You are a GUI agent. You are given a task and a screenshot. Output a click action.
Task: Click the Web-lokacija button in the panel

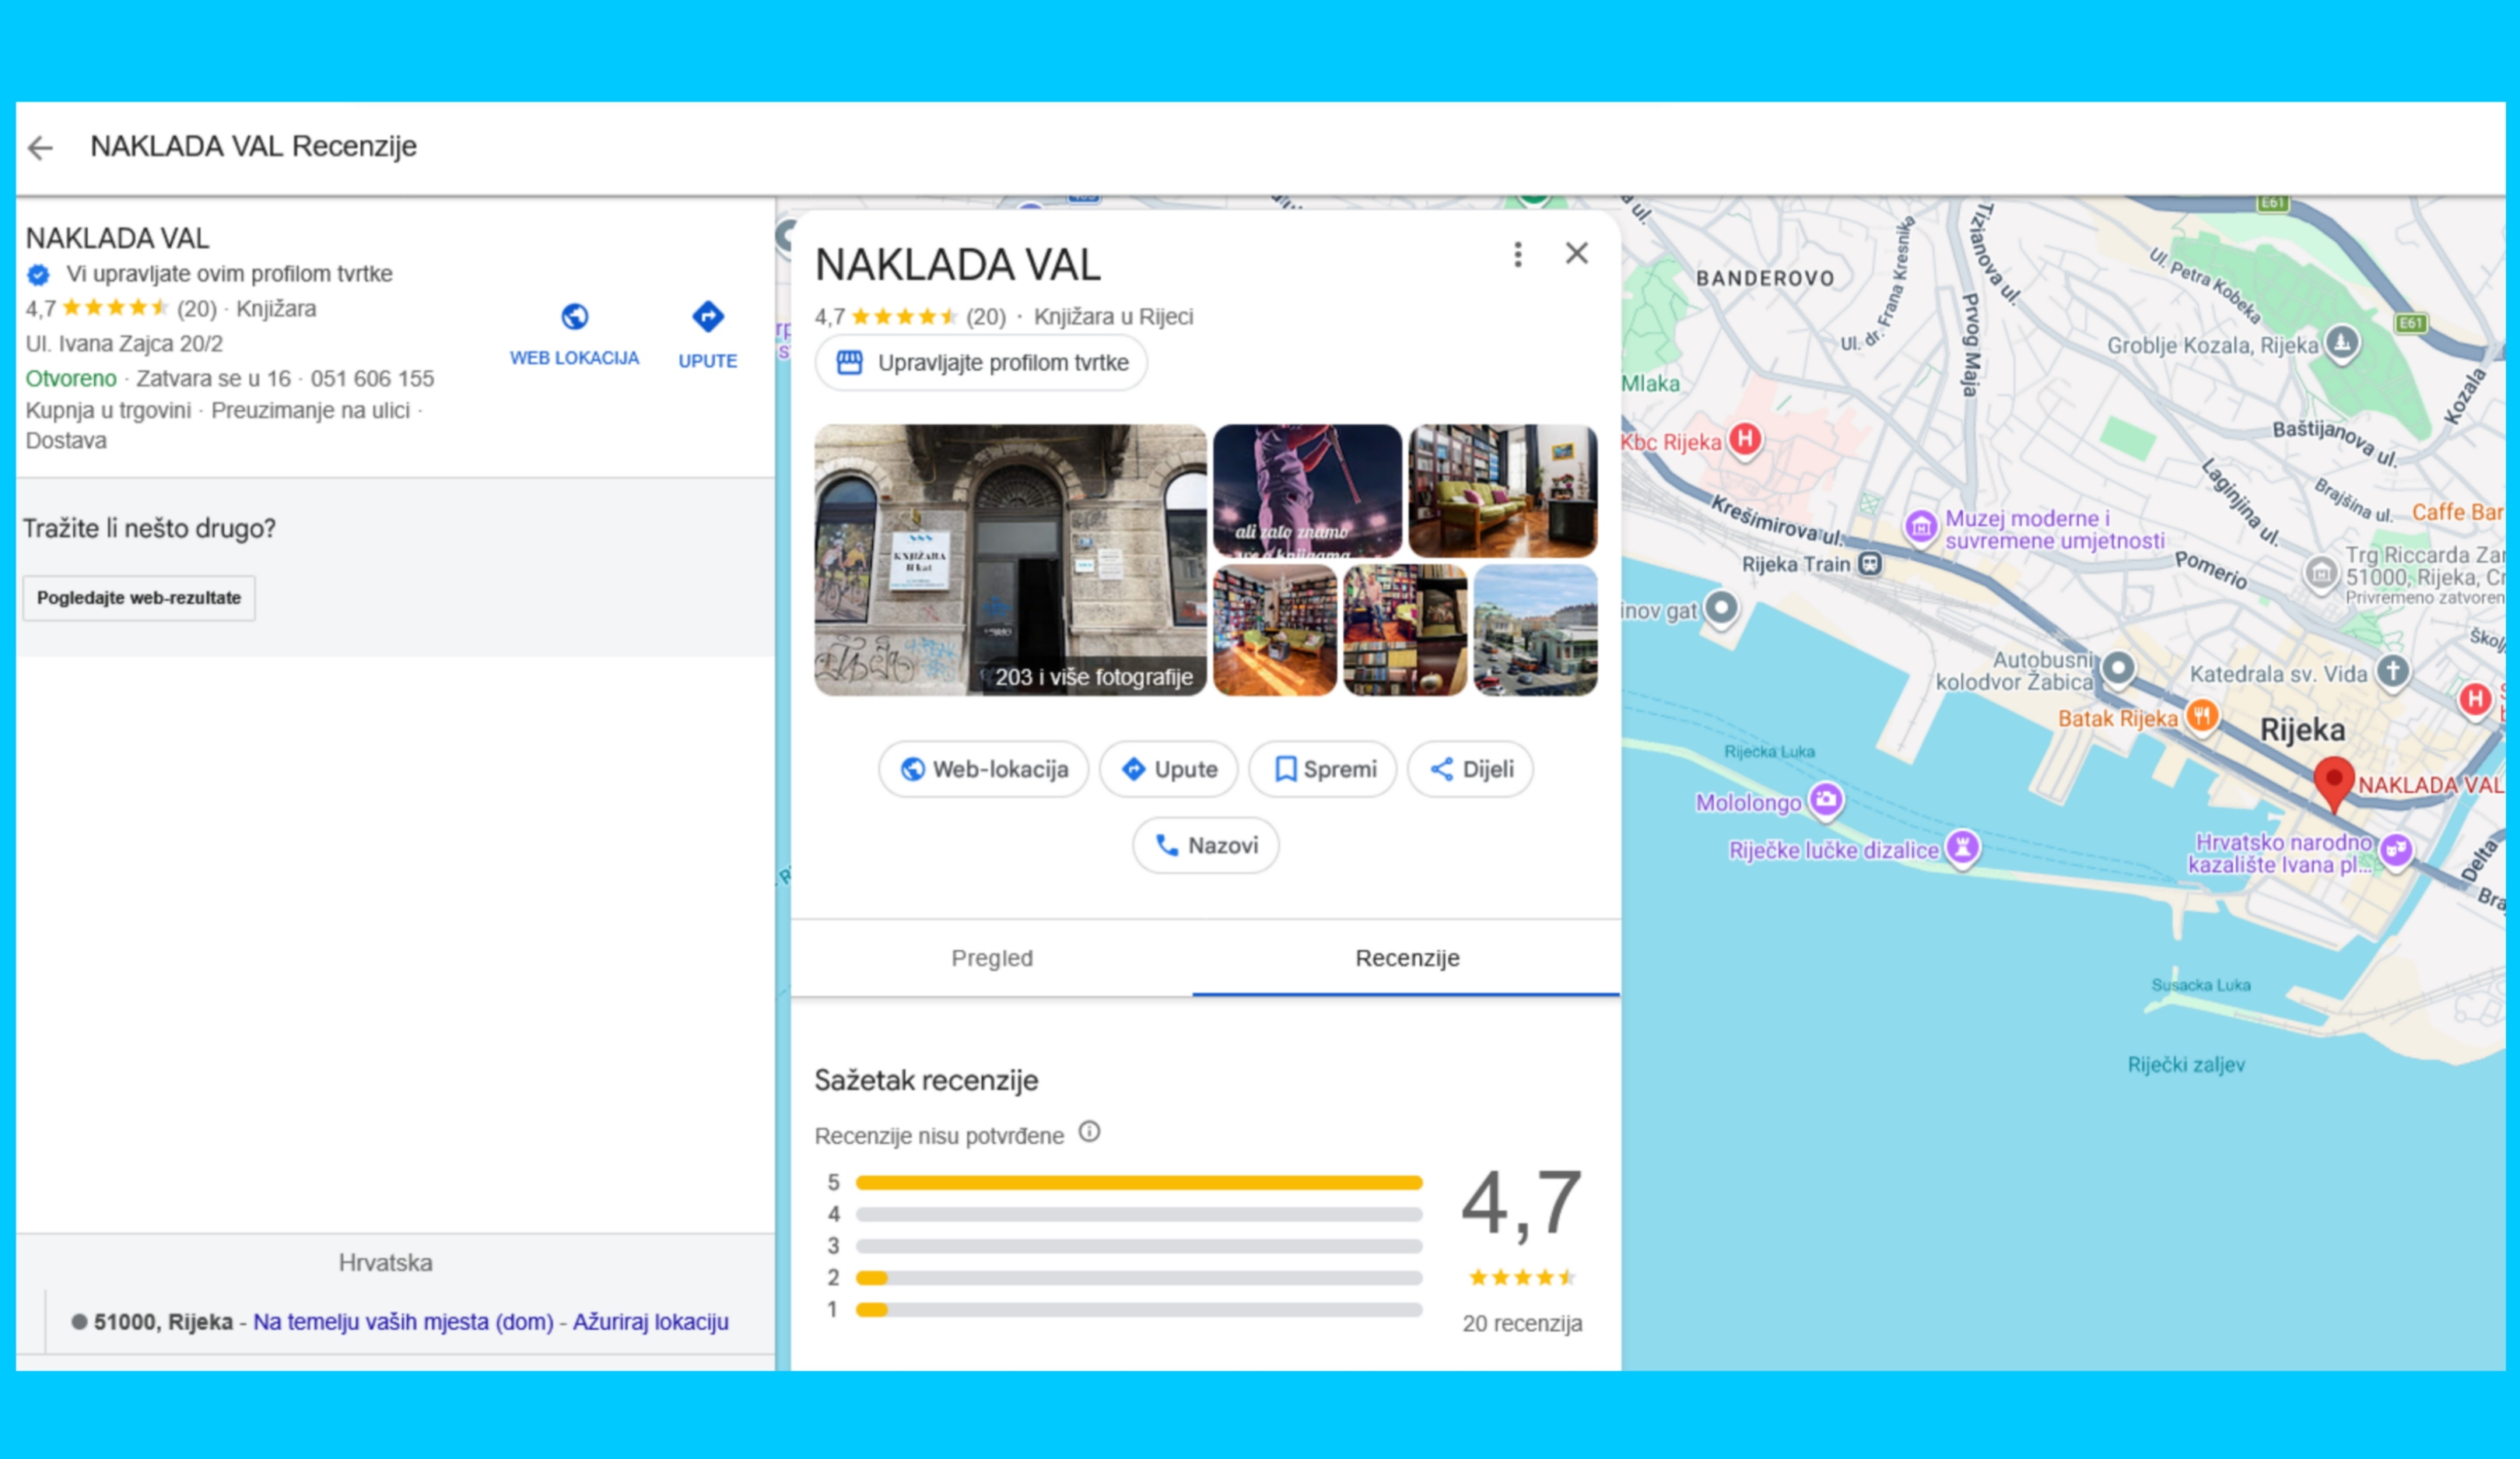(x=983, y=769)
